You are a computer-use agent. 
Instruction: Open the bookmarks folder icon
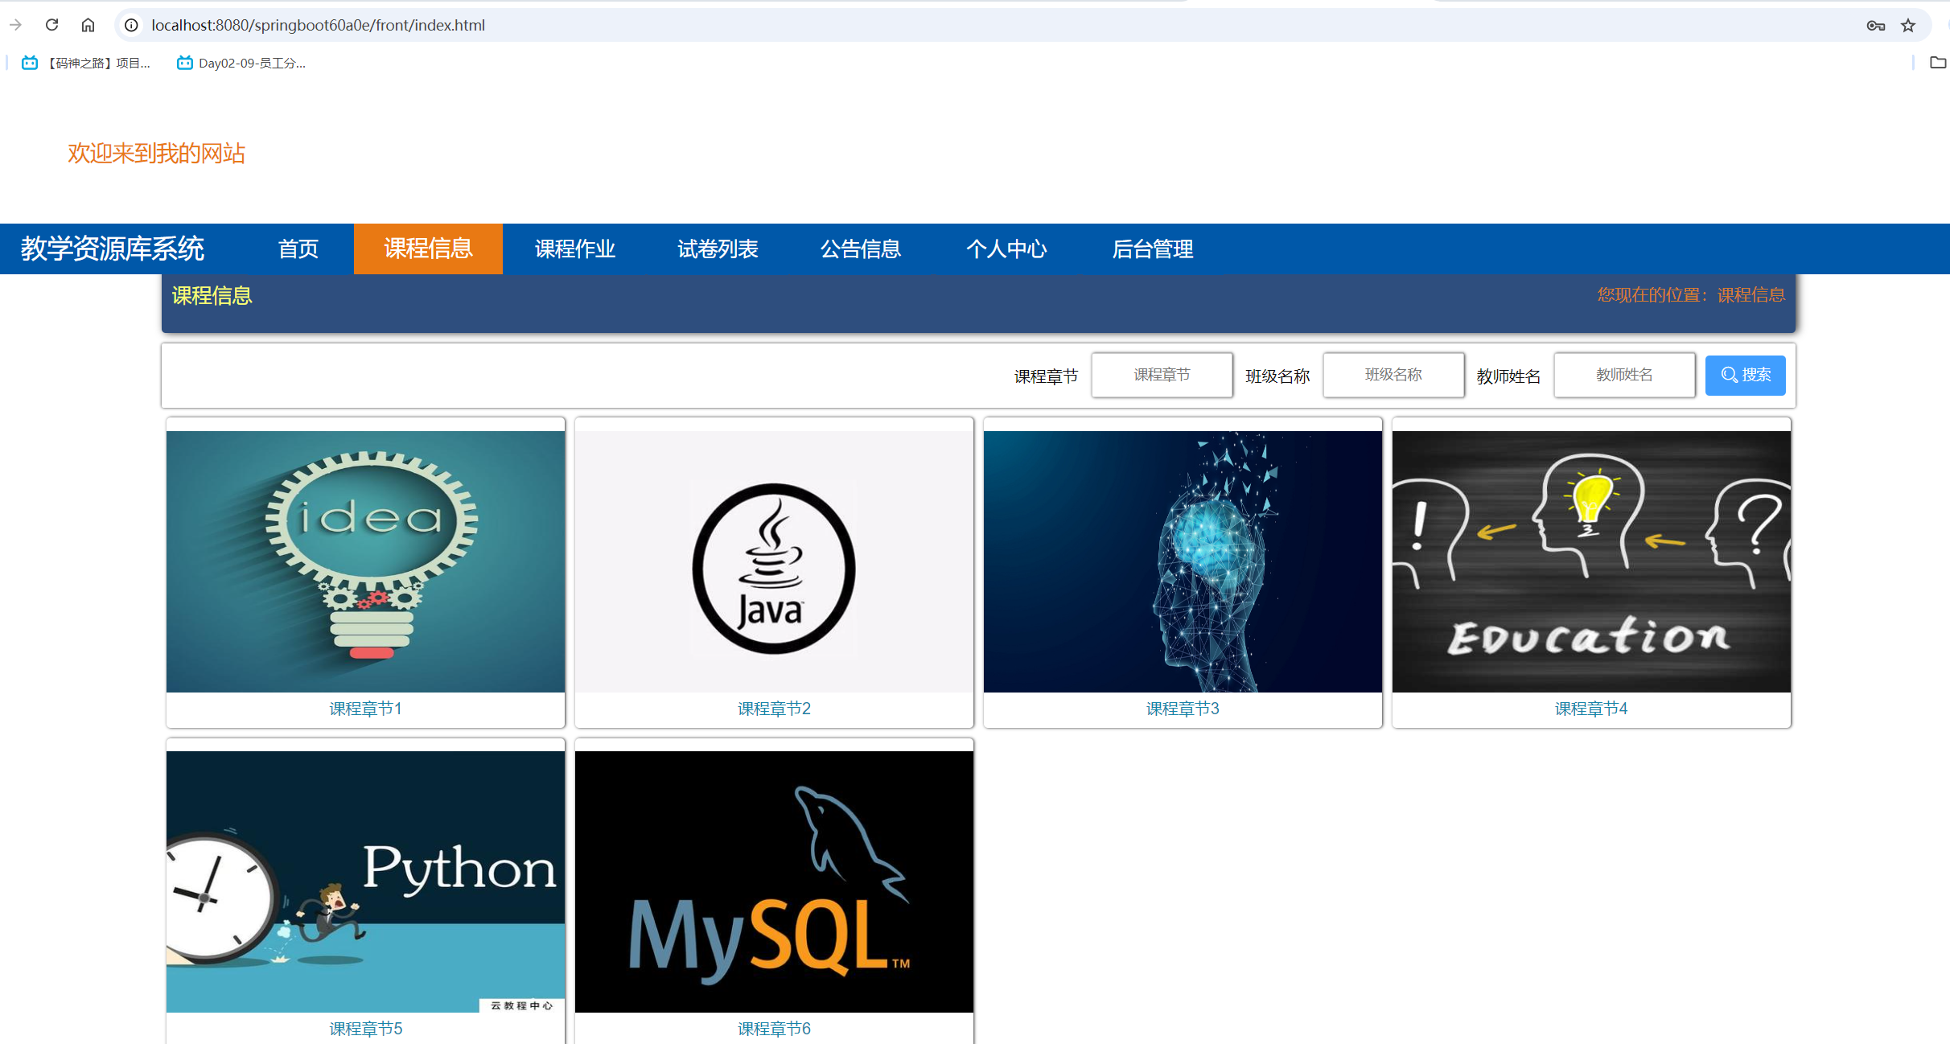[x=1936, y=62]
